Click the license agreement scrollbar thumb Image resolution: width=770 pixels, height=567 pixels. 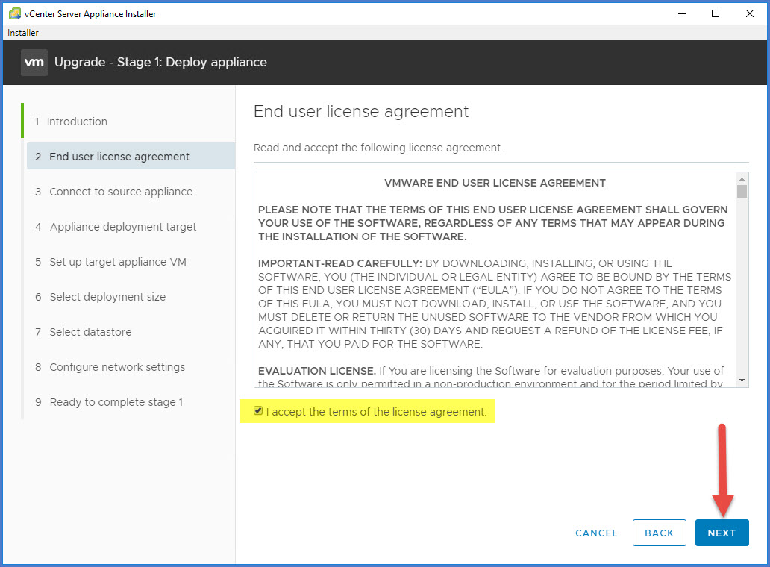point(742,192)
